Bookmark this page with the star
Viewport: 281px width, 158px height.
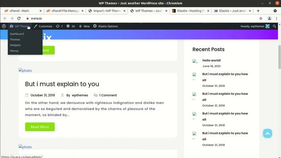pos(261,18)
